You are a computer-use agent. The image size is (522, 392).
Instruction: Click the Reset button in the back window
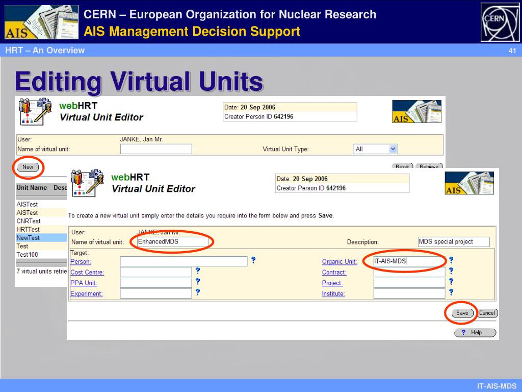[x=402, y=166]
